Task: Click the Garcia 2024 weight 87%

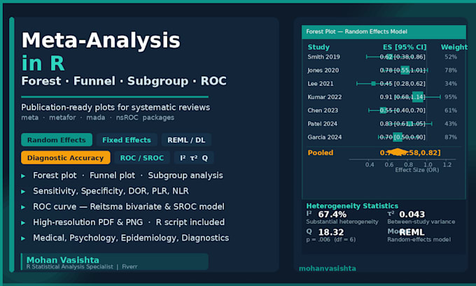Action: [x=451, y=137]
